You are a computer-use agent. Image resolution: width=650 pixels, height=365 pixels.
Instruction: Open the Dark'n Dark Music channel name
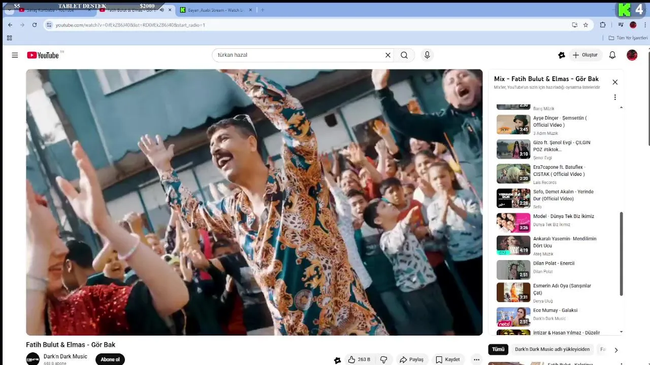point(66,356)
